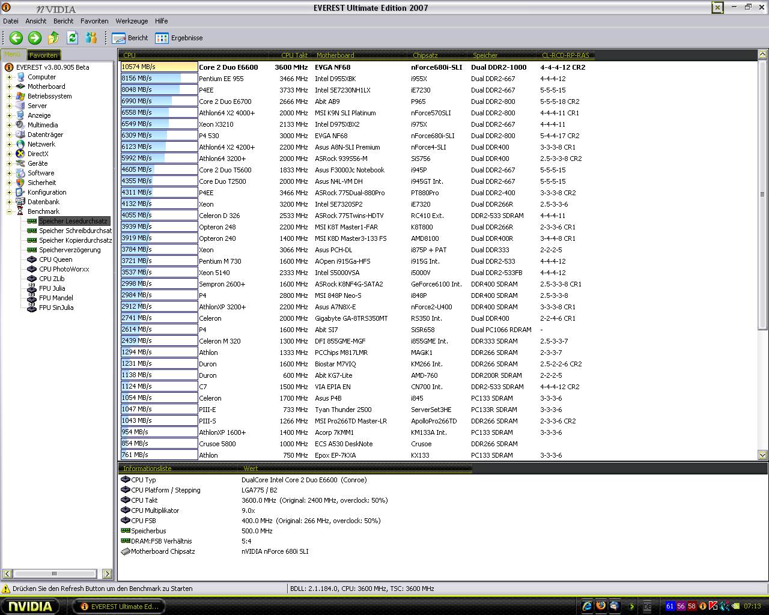This screenshot has height=615, width=769.
Task: Open the Bericht menu
Action: coord(64,21)
